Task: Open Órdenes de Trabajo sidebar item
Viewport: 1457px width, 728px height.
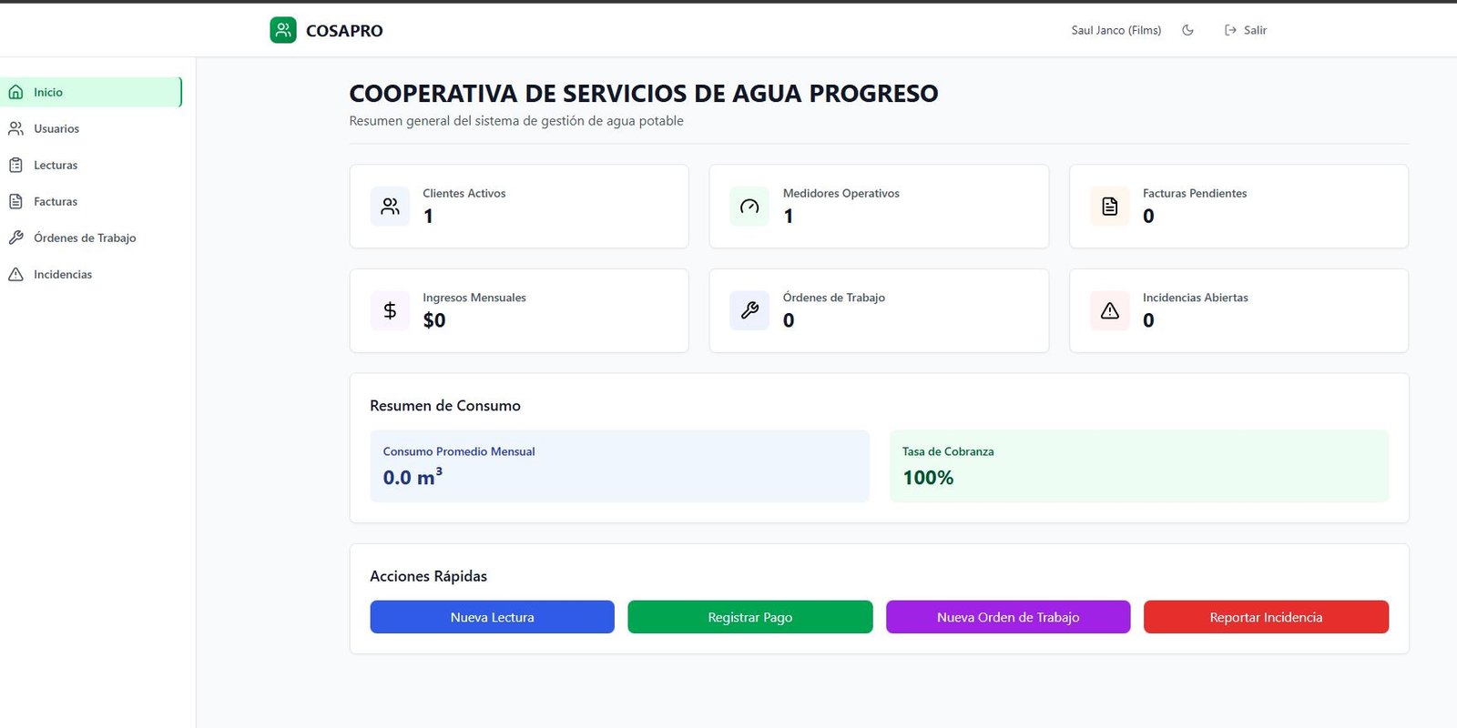Action: click(x=85, y=238)
